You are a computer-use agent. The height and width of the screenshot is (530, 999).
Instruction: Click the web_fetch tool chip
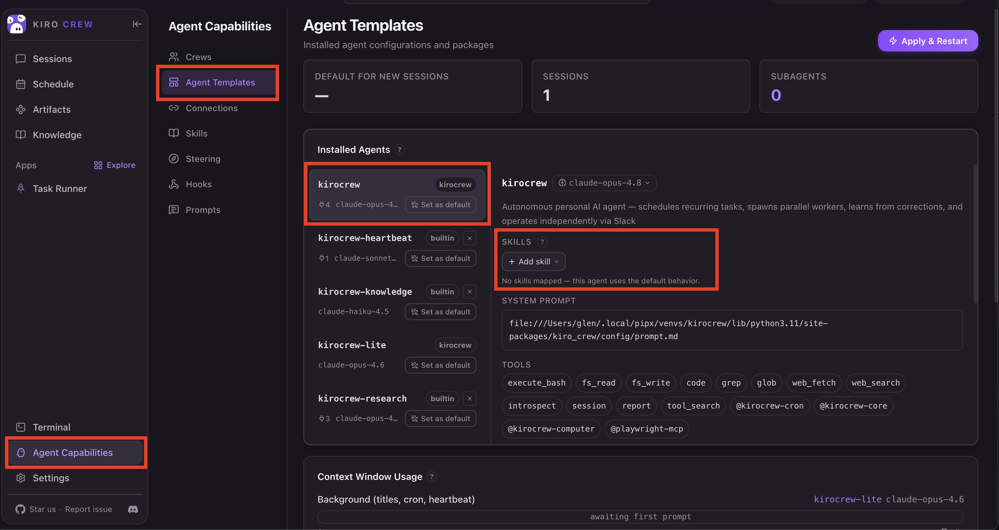pyautogui.click(x=814, y=383)
